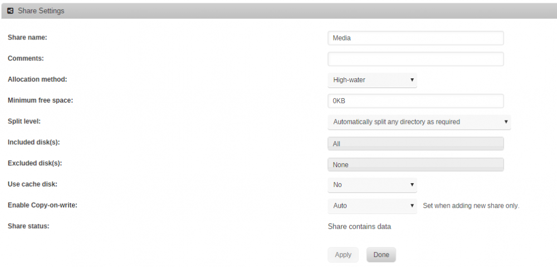557x267 pixels.
Task: Open the Split level dropdown
Action: point(419,122)
